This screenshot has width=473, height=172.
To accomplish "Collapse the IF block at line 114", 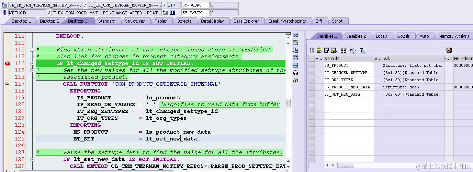I will point(33,63).
